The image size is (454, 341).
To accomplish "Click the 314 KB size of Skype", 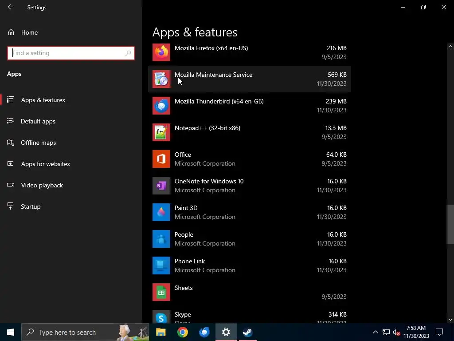I will click(x=337, y=315).
